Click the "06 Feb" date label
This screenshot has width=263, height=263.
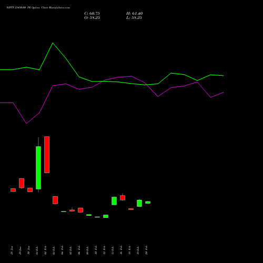(79, 250)
